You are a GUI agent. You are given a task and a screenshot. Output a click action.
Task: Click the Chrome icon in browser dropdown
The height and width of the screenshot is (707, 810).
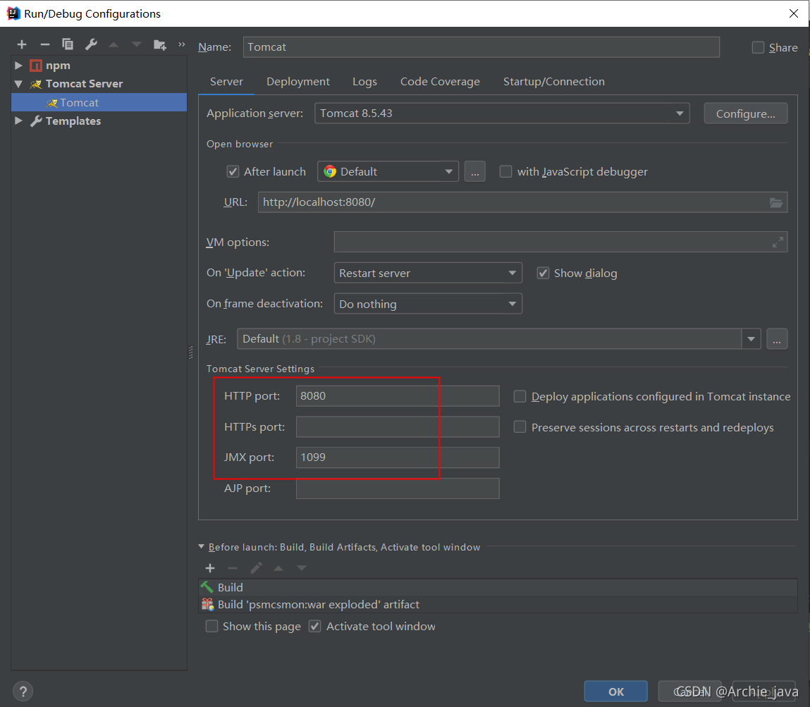coord(330,171)
